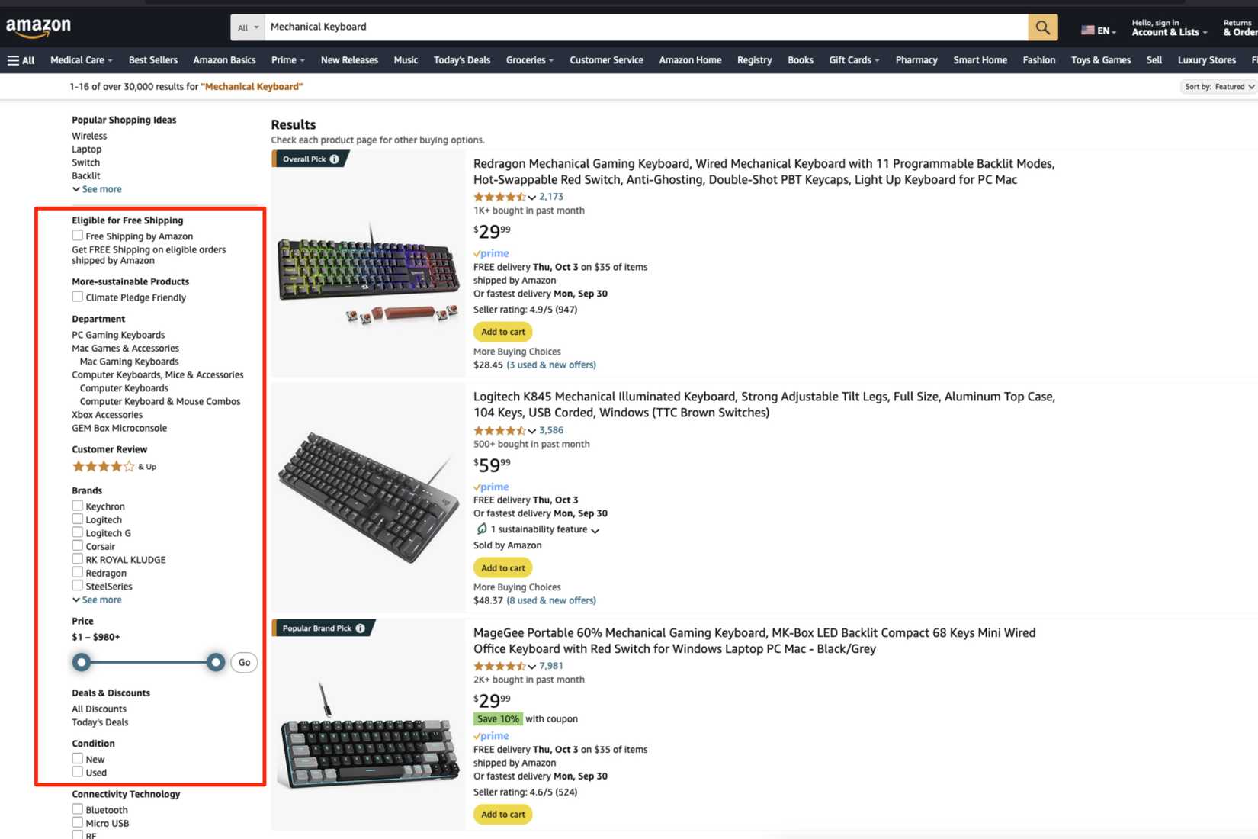Select the Keychron brand checkbox
This screenshot has height=839, width=1258.
pos(77,505)
